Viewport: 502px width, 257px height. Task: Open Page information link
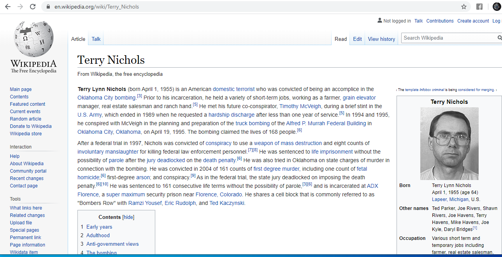[x=28, y=245]
